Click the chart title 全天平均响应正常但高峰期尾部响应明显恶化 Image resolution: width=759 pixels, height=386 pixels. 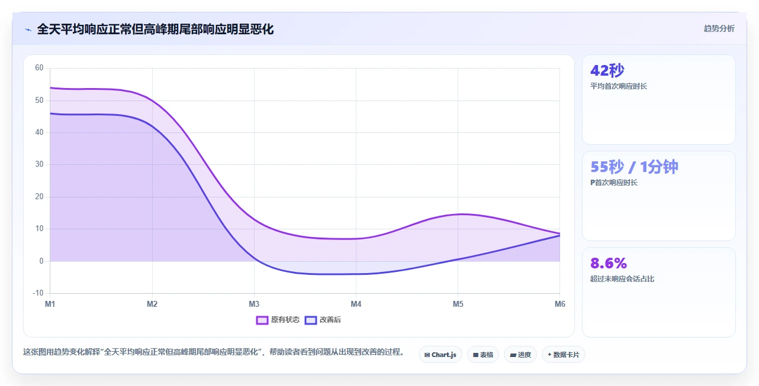click(x=155, y=30)
